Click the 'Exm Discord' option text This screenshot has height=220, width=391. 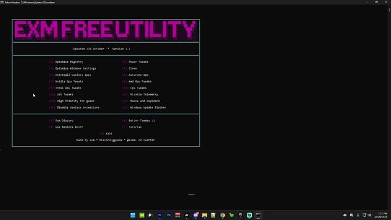(64, 120)
